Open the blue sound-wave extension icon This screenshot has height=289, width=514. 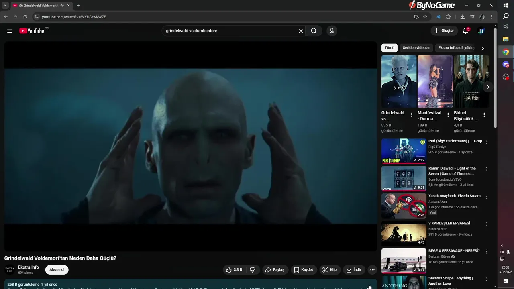(x=439, y=17)
